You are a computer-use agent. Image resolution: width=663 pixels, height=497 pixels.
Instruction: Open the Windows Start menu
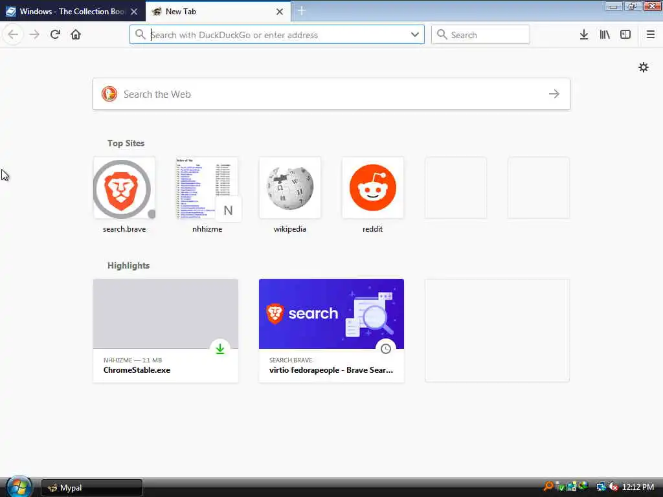click(x=19, y=487)
